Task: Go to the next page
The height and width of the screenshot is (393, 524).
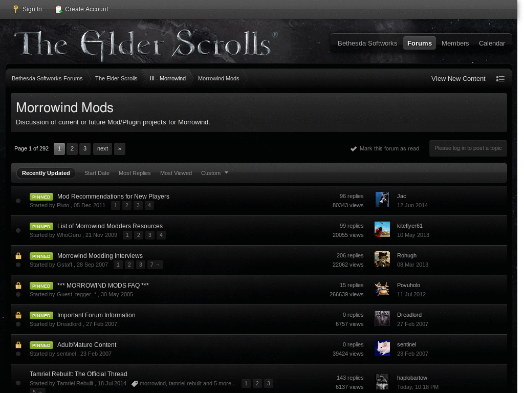Action: pyautogui.click(x=102, y=149)
